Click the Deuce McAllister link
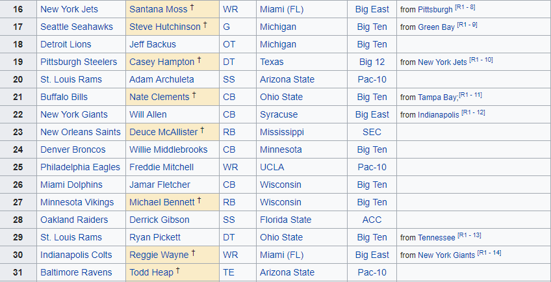551x282 pixels. 163,133
